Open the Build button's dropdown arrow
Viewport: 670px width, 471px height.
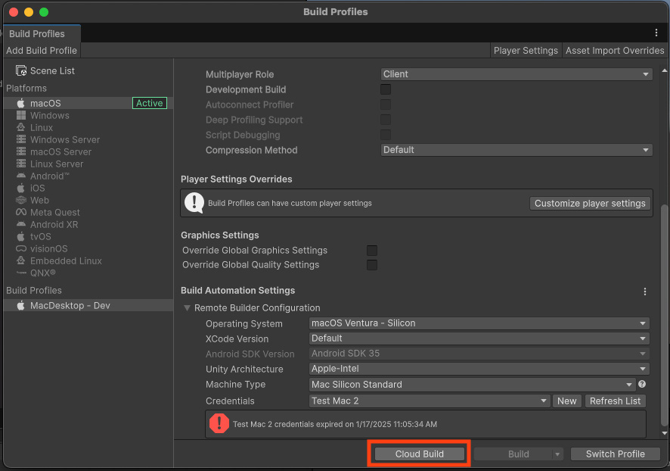coord(557,454)
